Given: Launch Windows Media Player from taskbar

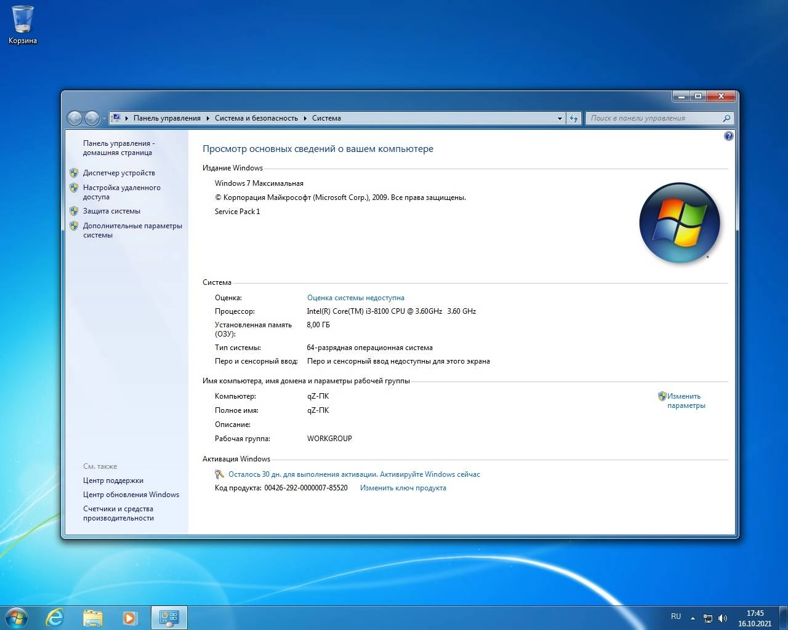Looking at the screenshot, I should pos(130,618).
